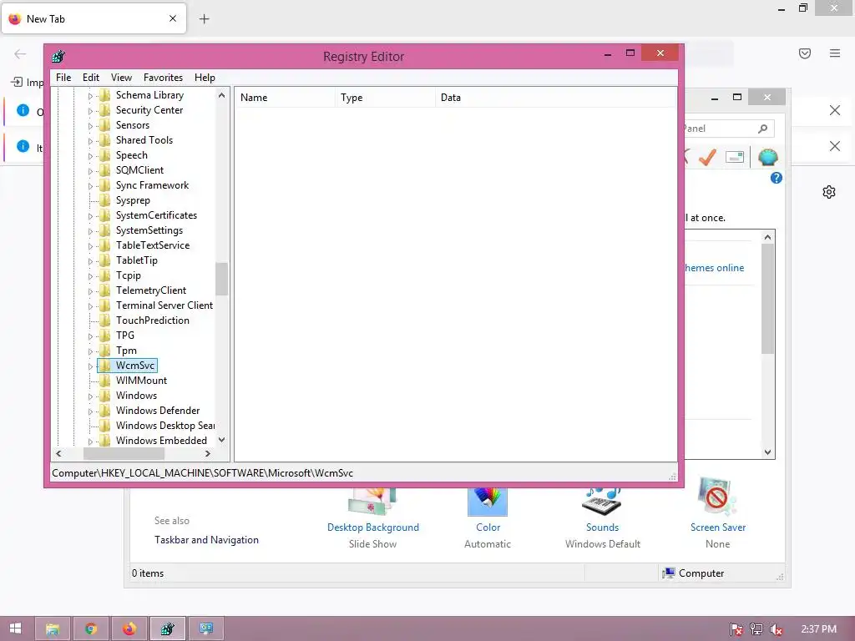Click the Data column header
The width and height of the screenshot is (855, 641).
click(555, 98)
